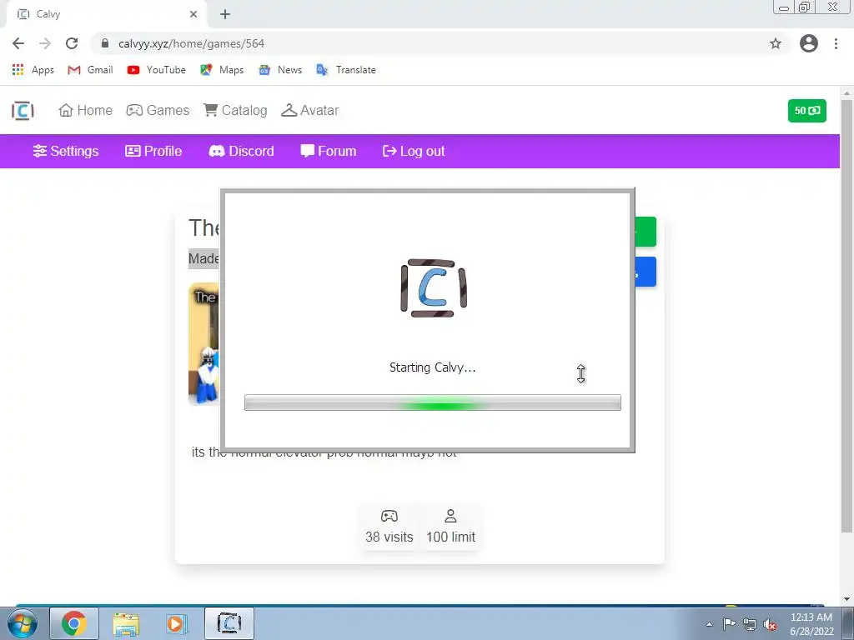Click the 38 visits stat

[389, 537]
